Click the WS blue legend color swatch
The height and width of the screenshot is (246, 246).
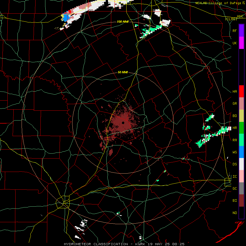click(241, 152)
